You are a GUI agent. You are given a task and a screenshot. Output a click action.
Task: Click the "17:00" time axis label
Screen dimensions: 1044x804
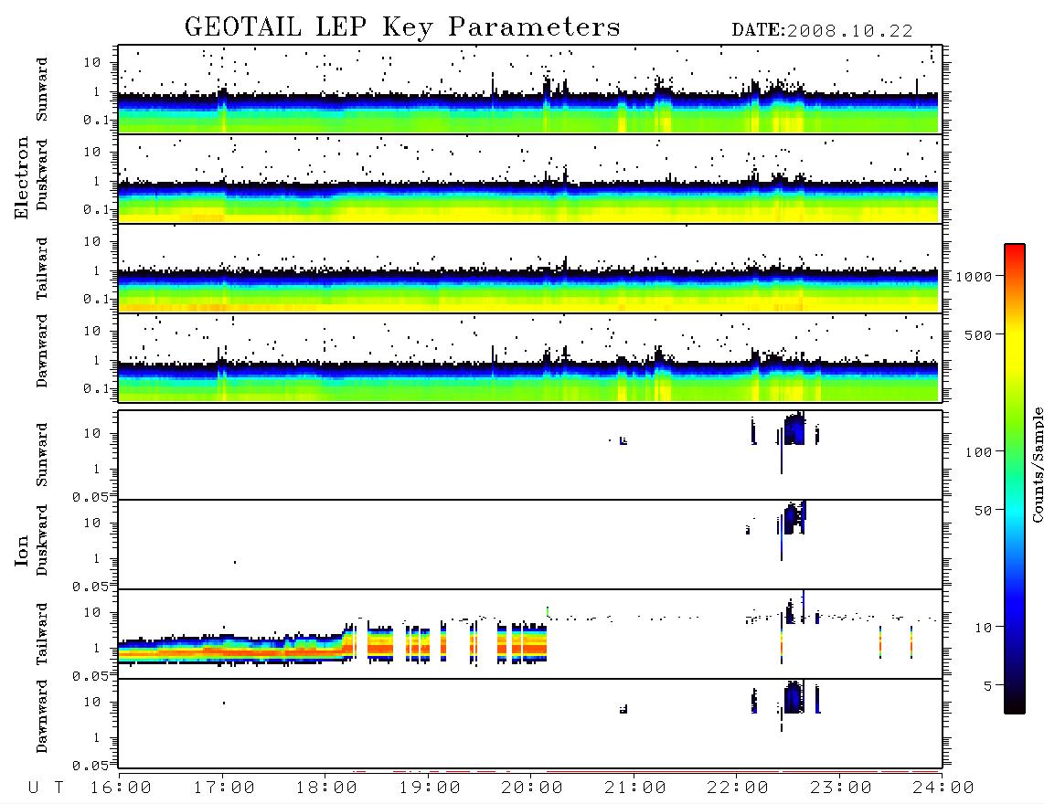[224, 788]
